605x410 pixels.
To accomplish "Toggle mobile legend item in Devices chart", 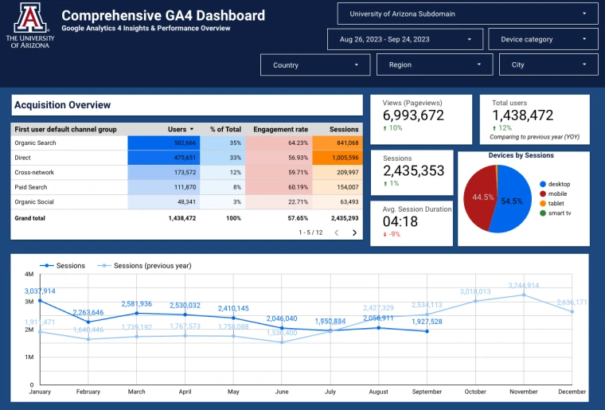I will 553,193.
